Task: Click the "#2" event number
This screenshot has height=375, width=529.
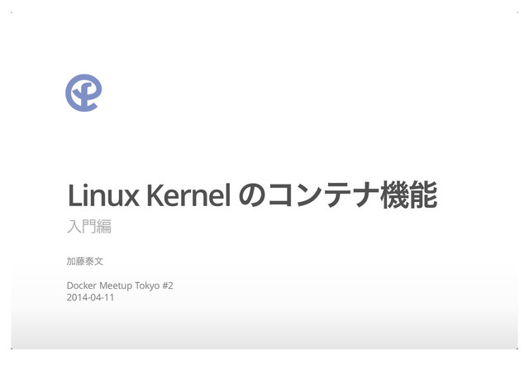Action: click(168, 286)
